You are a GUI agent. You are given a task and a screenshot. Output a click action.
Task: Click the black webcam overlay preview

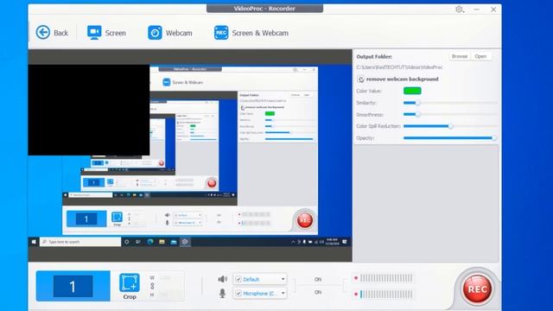[x=88, y=110]
